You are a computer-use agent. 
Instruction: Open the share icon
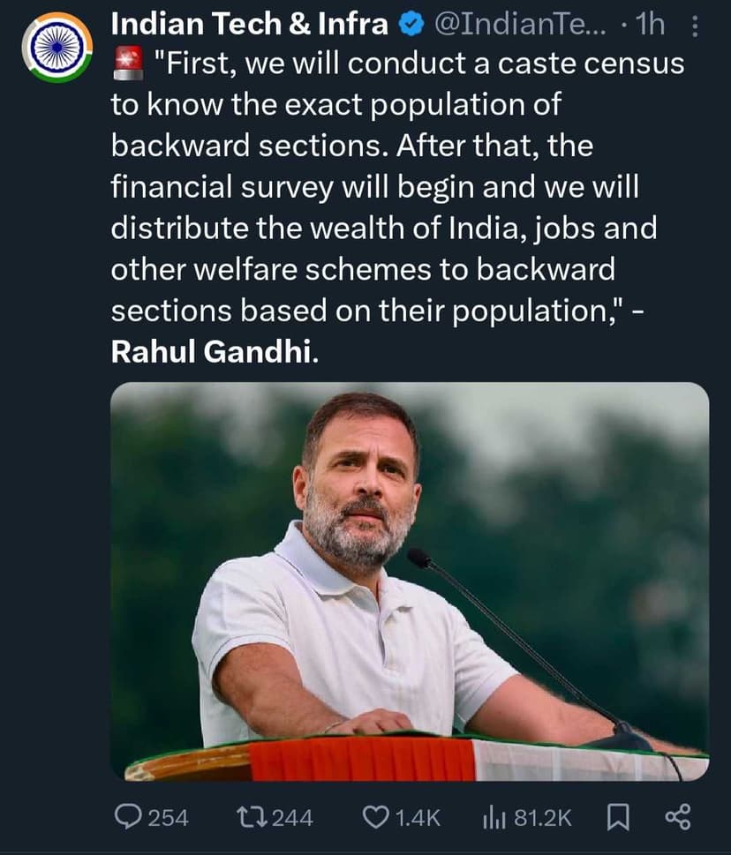click(x=675, y=817)
